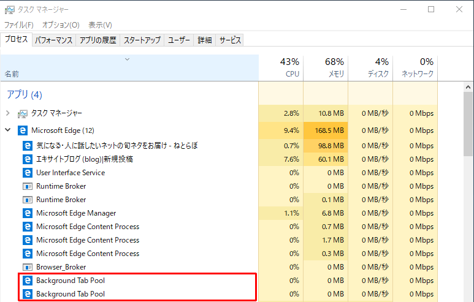This screenshot has width=474, height=302.
Task: Maximize the Task Manager window
Action: pos(431,9)
